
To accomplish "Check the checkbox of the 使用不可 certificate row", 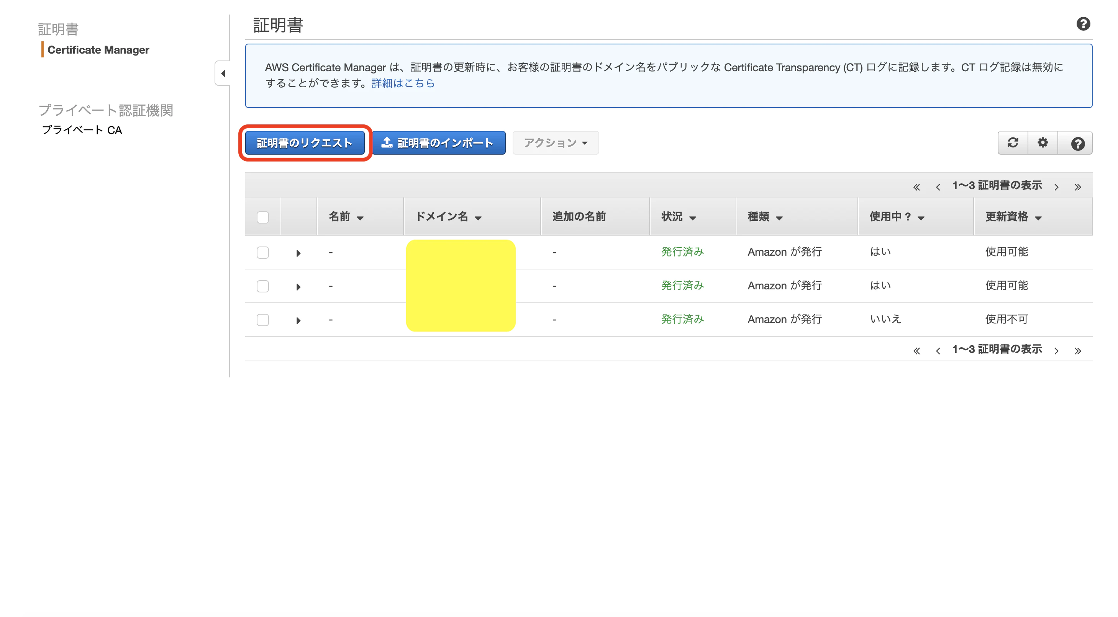I will (x=262, y=320).
